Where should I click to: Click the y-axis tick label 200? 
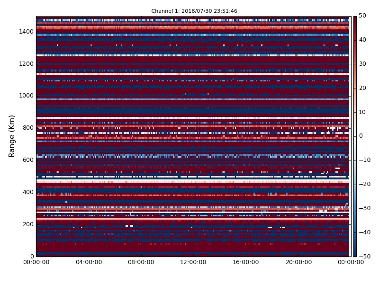coord(28,224)
